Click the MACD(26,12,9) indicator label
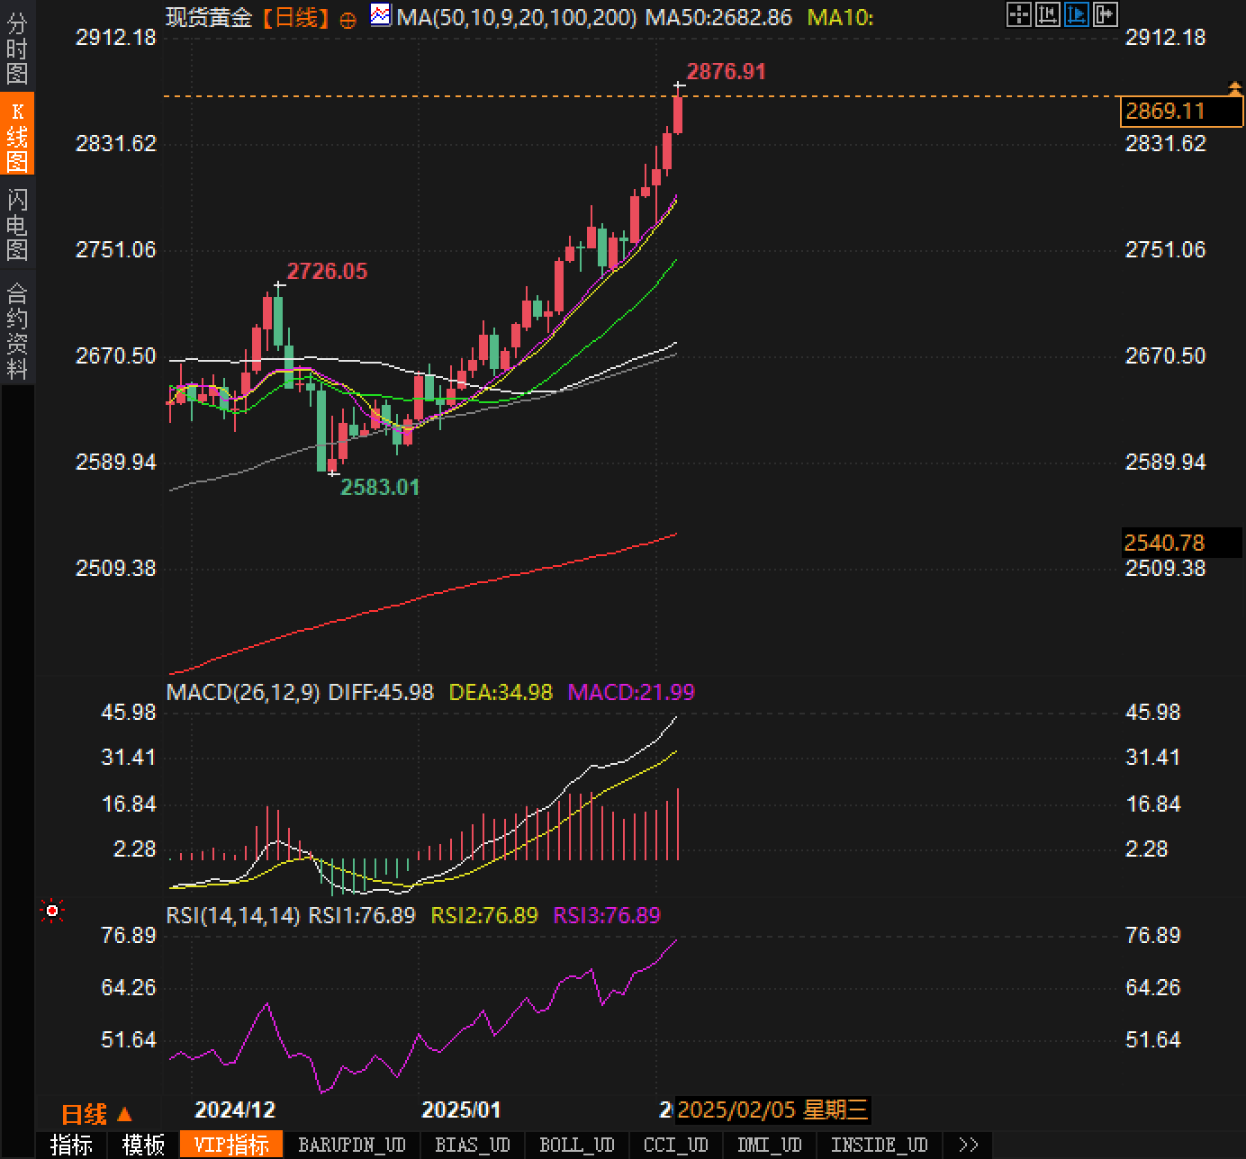 click(x=243, y=692)
